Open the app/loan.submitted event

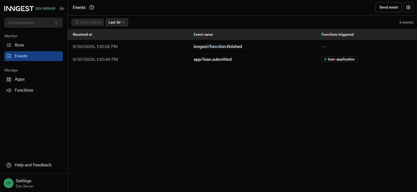[212, 59]
